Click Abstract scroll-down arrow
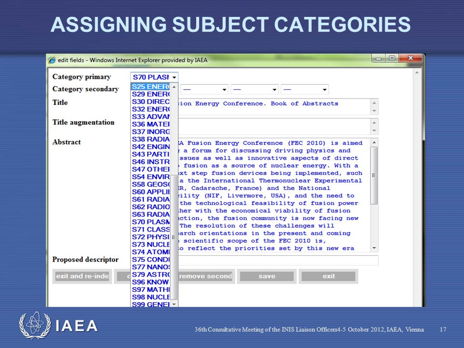This screenshot has width=464, height=348. 374,248
